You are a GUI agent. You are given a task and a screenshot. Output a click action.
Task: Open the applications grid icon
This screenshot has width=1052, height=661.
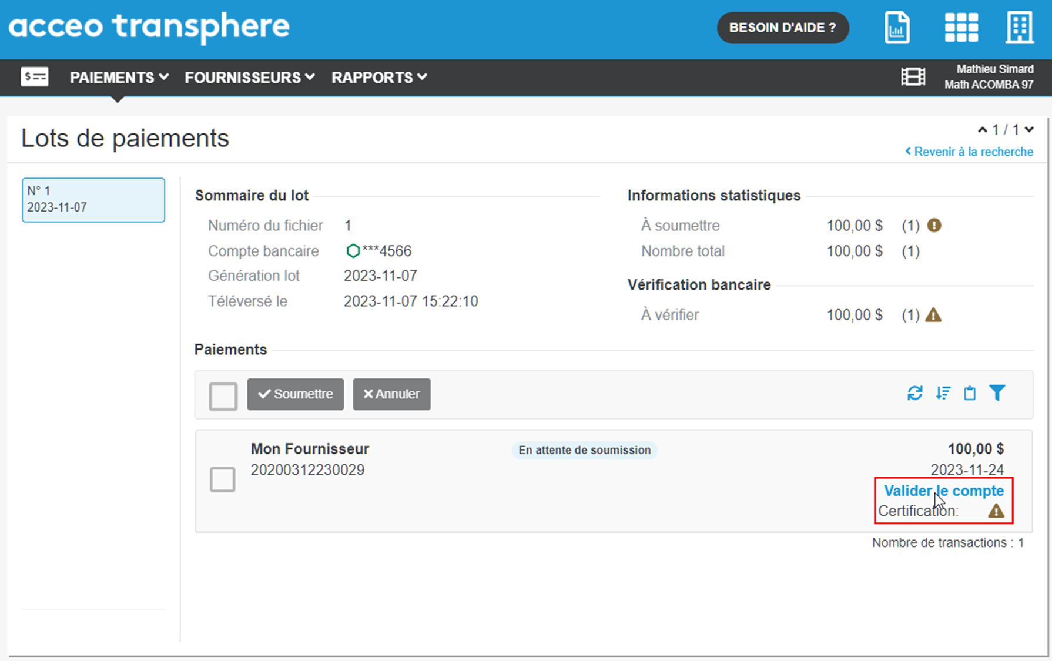[961, 28]
